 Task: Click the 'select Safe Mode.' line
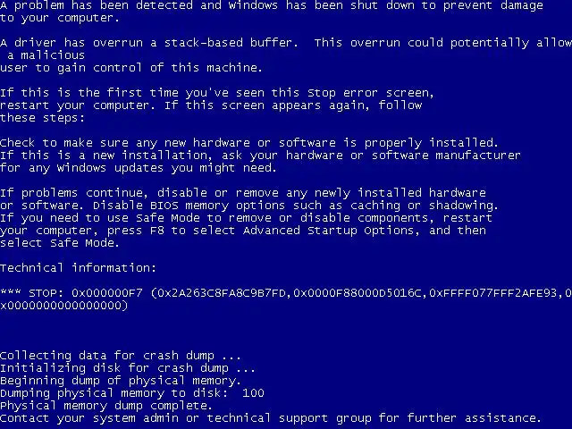(x=60, y=243)
